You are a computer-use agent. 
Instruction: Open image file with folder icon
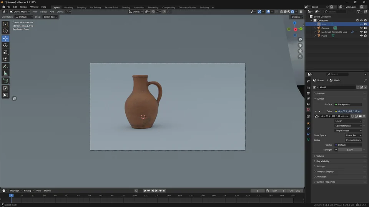pyautogui.click(x=360, y=116)
